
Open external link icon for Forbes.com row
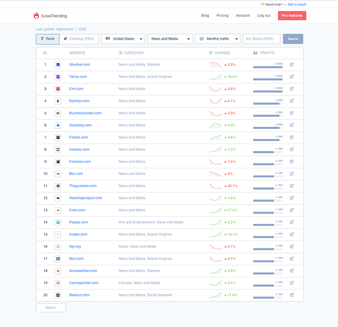(x=292, y=137)
